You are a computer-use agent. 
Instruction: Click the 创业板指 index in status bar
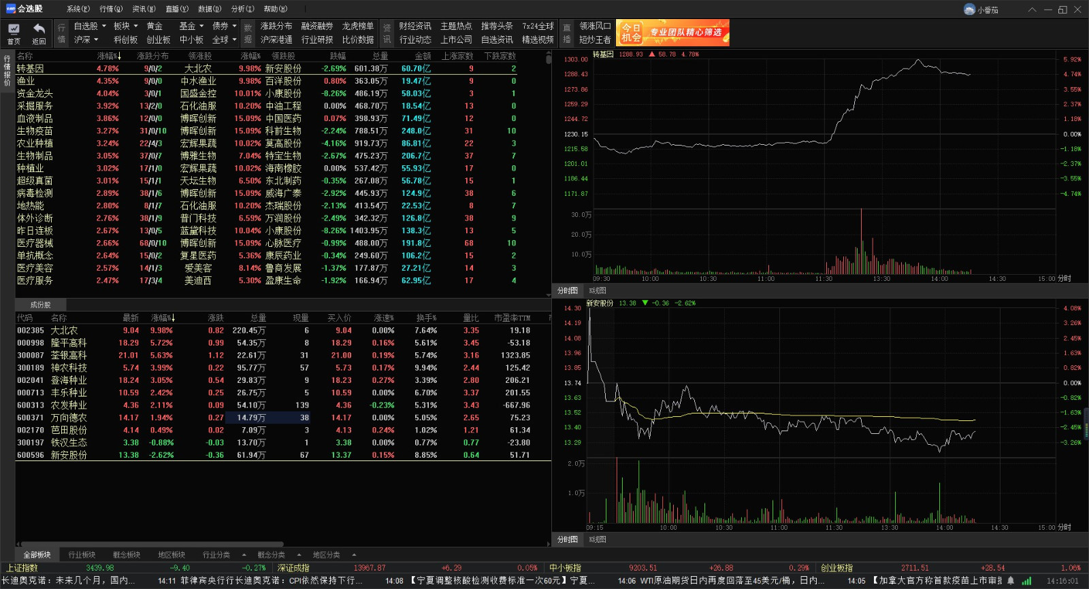pos(836,568)
